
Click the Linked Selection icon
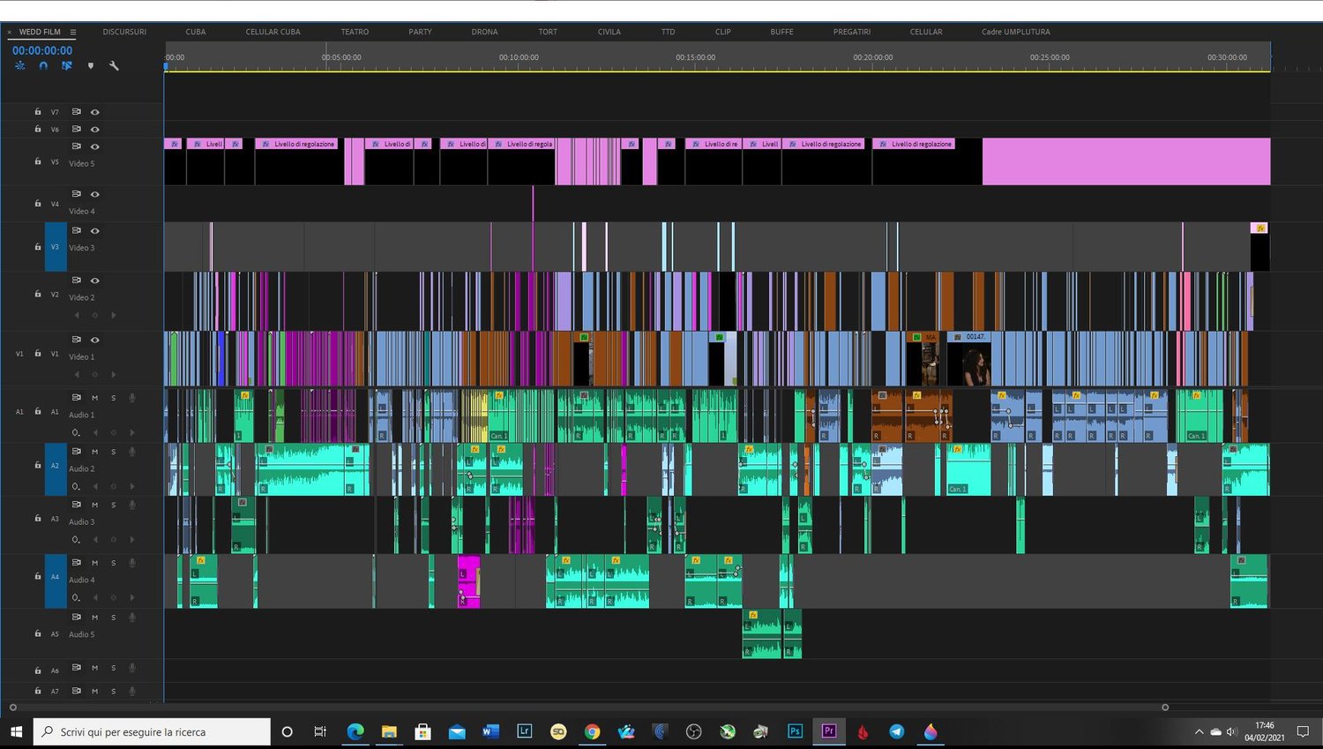tap(66, 65)
